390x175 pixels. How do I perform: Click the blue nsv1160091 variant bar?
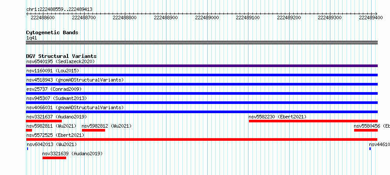click(x=202, y=75)
